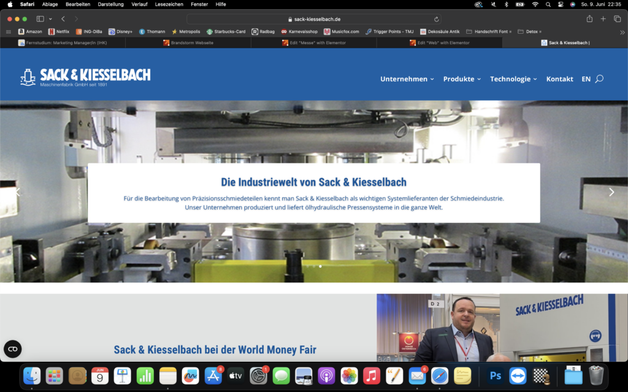This screenshot has height=392, width=628.
Task: Open Contacts from the dock
Action: point(77,376)
